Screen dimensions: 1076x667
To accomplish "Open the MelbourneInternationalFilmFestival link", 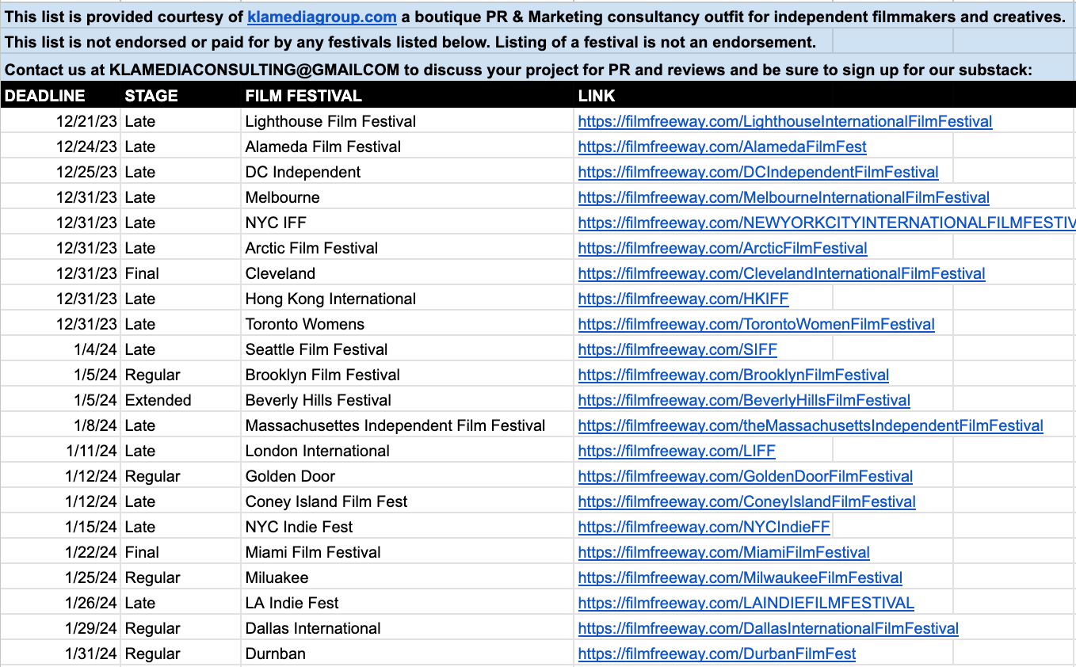I will tap(784, 197).
